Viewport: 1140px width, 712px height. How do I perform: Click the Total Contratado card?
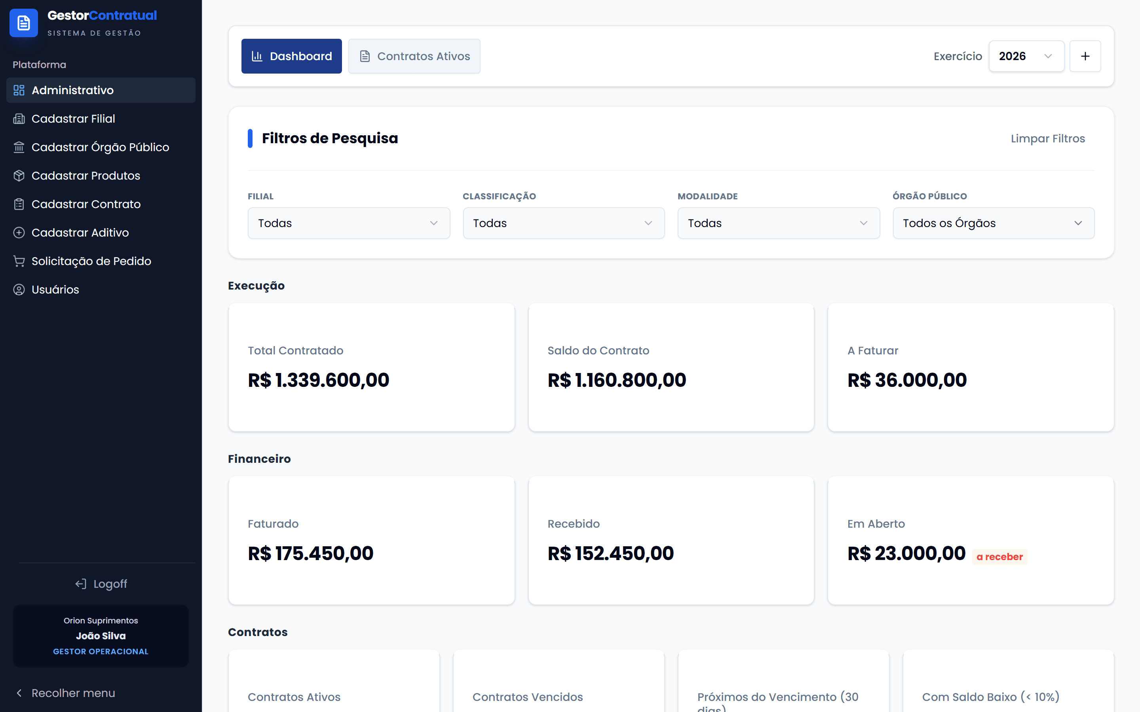pos(371,367)
